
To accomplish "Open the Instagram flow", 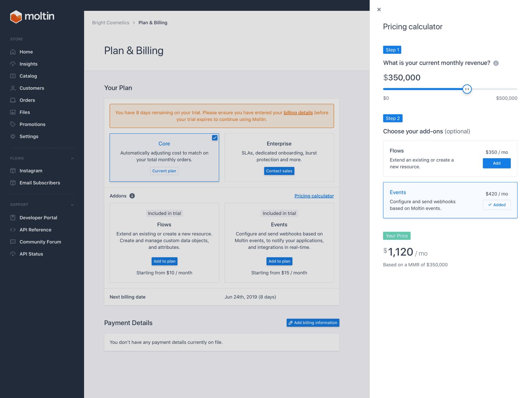I will point(31,170).
